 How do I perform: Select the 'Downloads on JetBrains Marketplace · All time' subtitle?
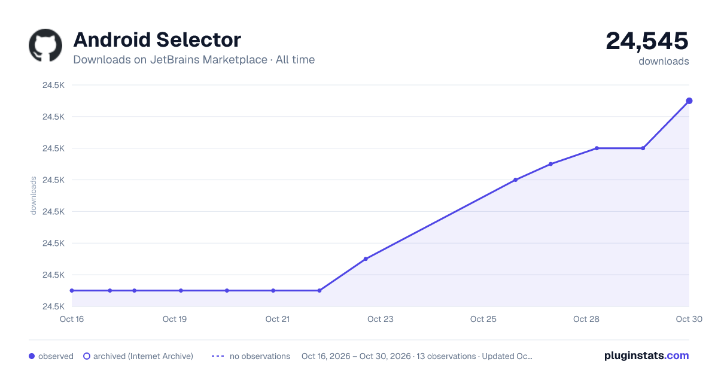click(194, 60)
